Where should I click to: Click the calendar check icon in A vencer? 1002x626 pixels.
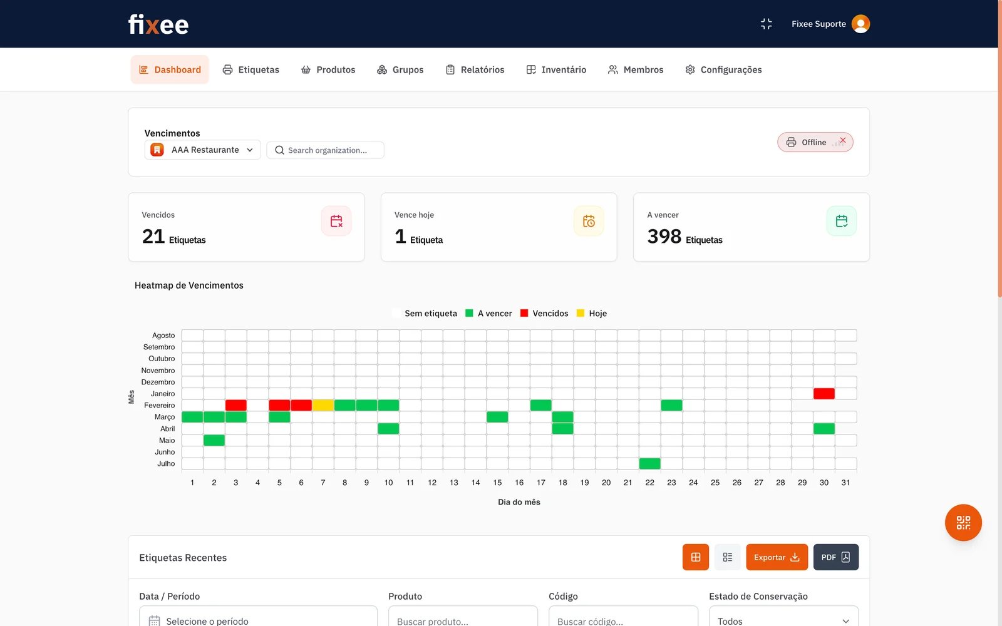point(841,221)
